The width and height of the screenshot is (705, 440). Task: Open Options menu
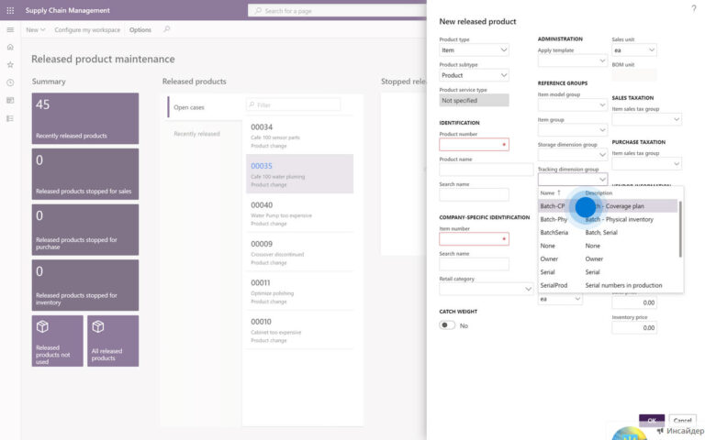click(140, 29)
